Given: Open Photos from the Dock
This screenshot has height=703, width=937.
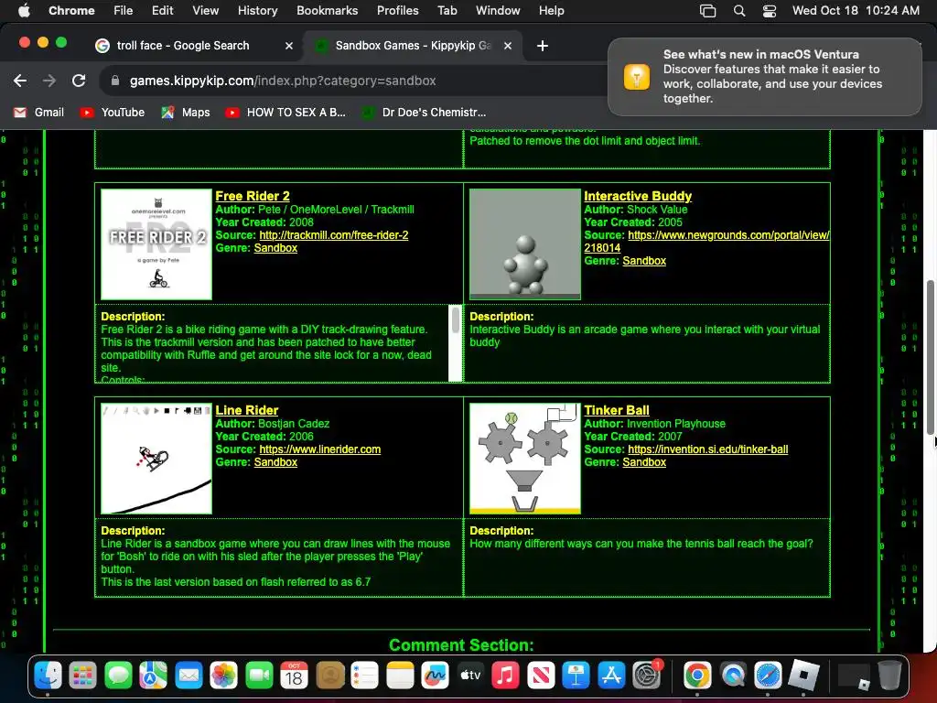Looking at the screenshot, I should coord(224,676).
